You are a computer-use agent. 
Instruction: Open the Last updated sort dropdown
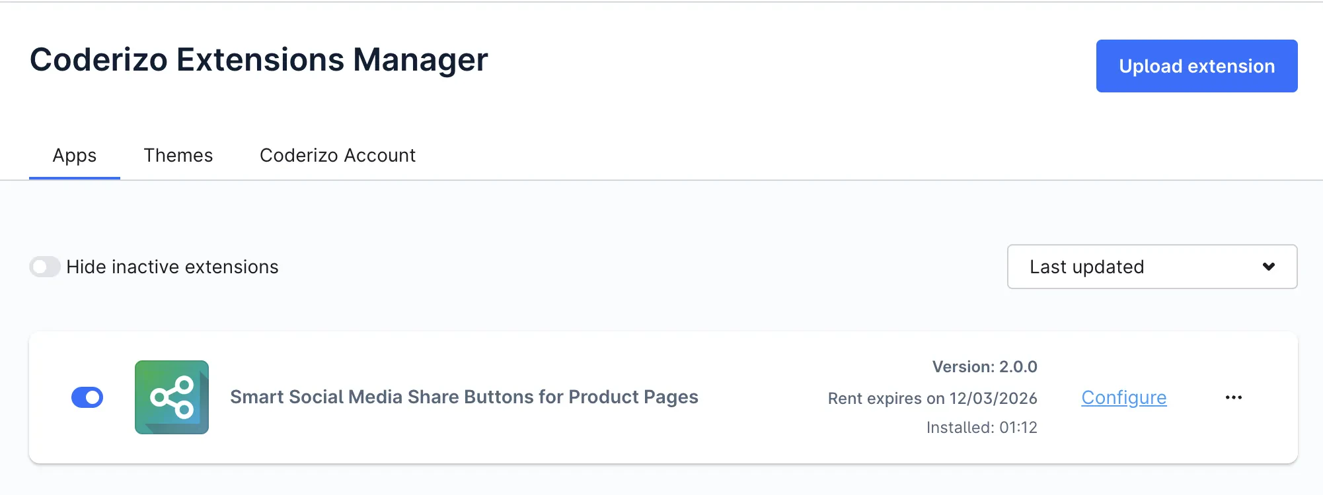tap(1151, 267)
